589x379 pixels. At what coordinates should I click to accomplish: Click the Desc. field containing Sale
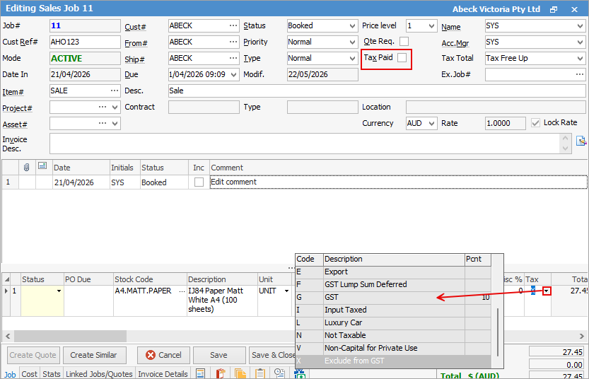(x=377, y=91)
